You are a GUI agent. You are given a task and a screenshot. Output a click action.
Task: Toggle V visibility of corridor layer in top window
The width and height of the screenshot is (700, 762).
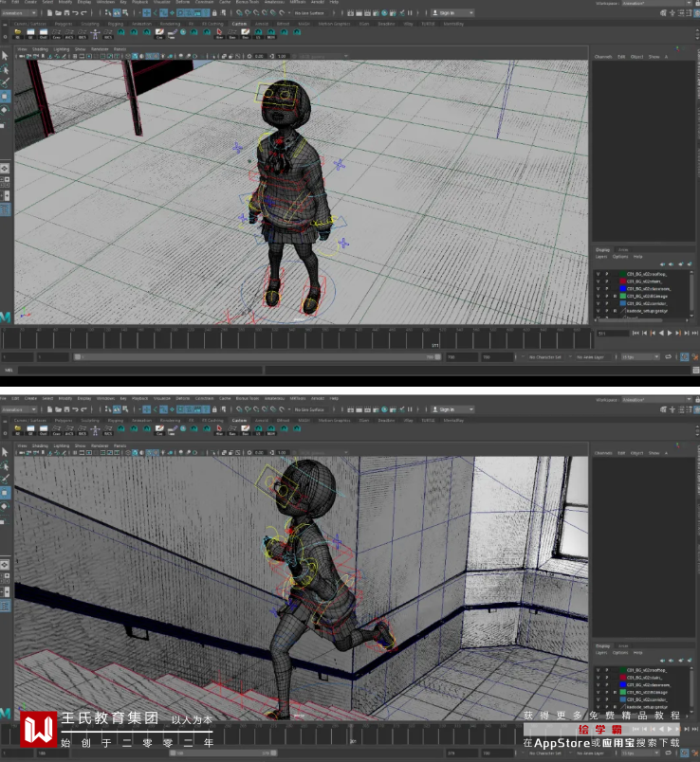coord(599,303)
